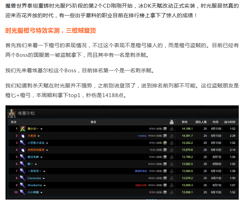Open the Undying guild link

(x=142, y=136)
